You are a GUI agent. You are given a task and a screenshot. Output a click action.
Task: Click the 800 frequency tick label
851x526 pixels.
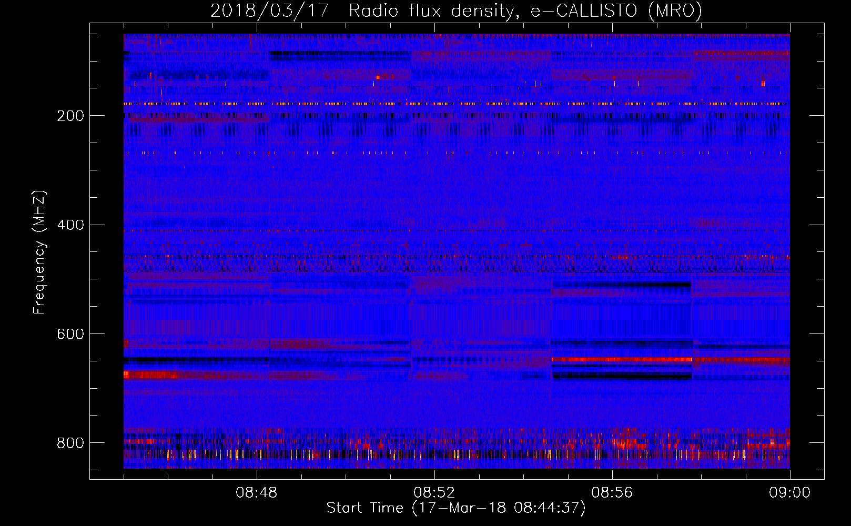[x=70, y=443]
